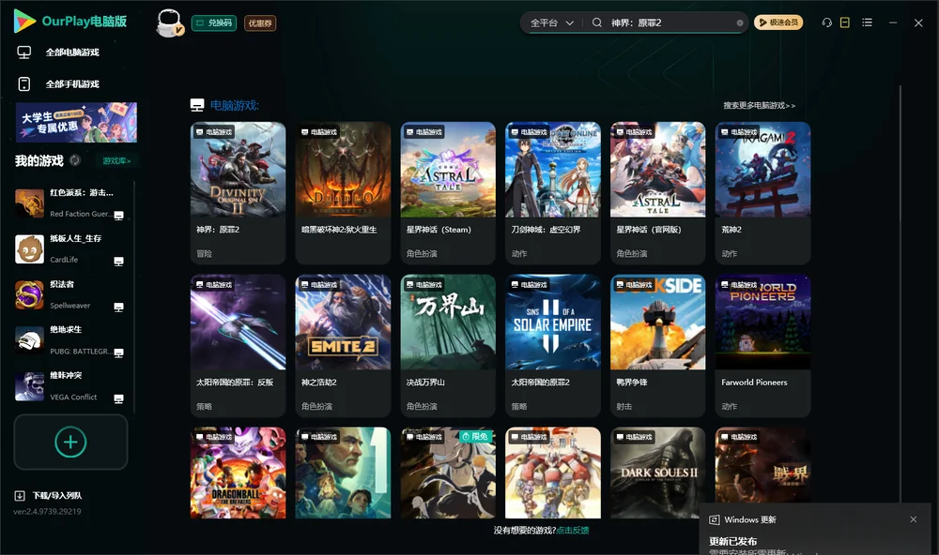Open the 刀剑神域: 虚空幻界 game card
Image resolution: width=939 pixels, height=555 pixels.
553,193
